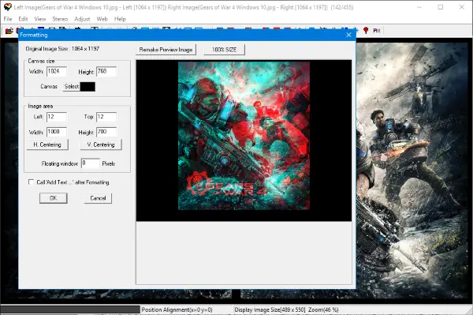Close the Formatting dialog with X
Viewport: 473px width, 315px height.
(x=348, y=35)
